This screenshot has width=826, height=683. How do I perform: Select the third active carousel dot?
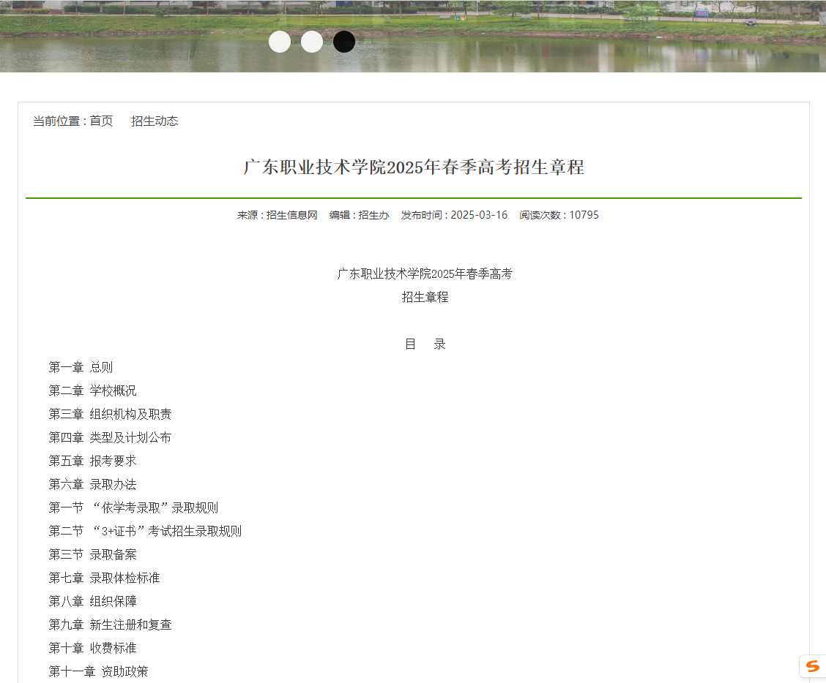click(344, 42)
